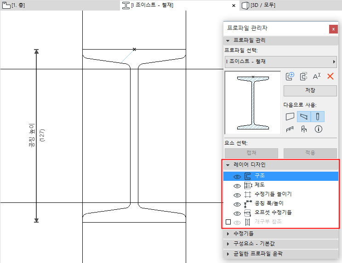Click the rename profile icon

(317, 76)
